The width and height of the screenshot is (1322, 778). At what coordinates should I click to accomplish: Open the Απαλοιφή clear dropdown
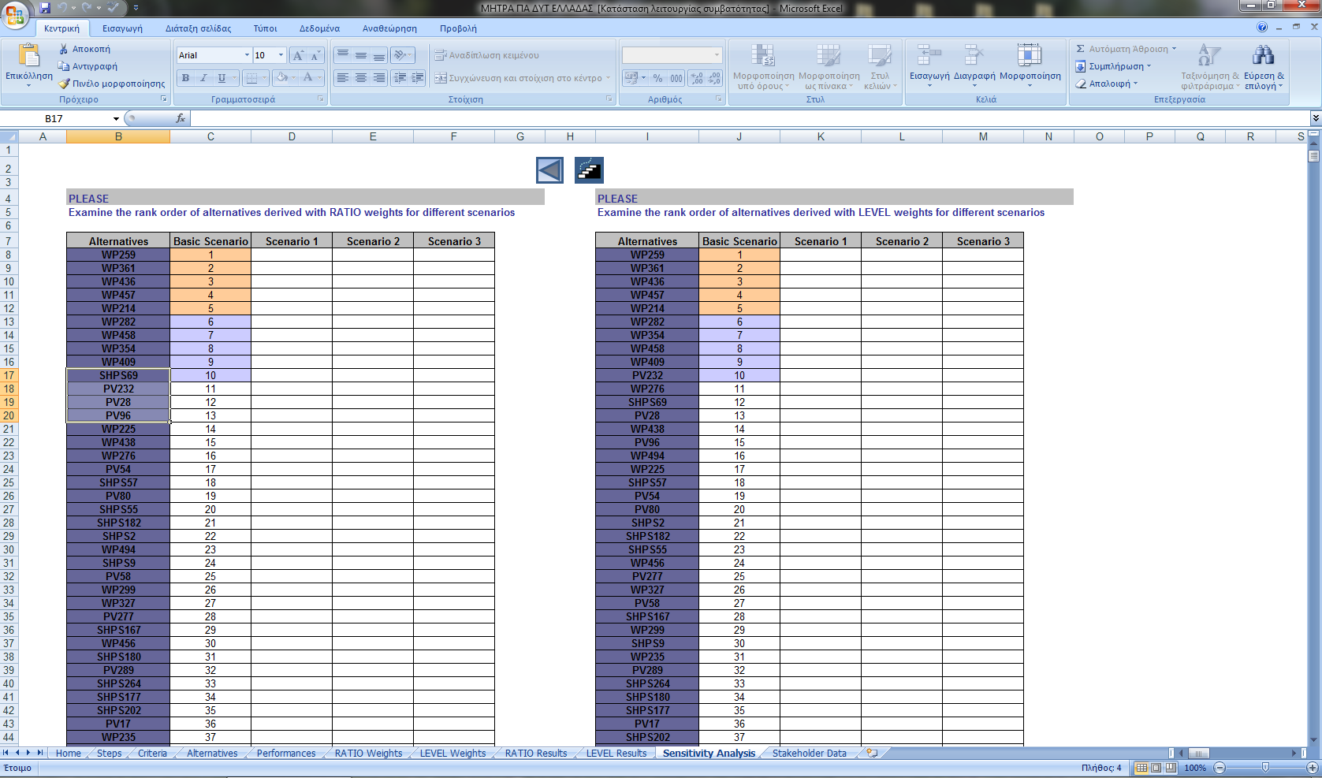1107,84
